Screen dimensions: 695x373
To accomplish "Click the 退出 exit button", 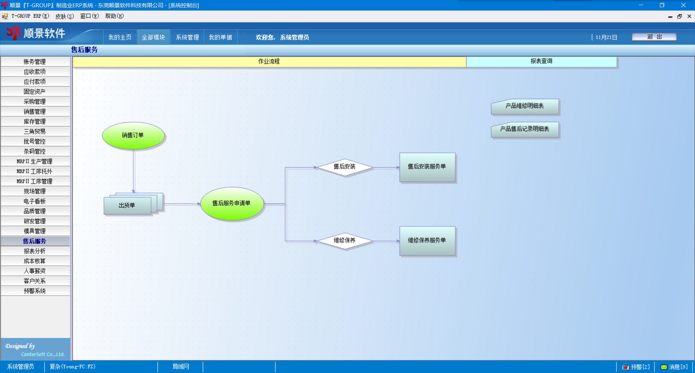I will pyautogui.click(x=654, y=37).
